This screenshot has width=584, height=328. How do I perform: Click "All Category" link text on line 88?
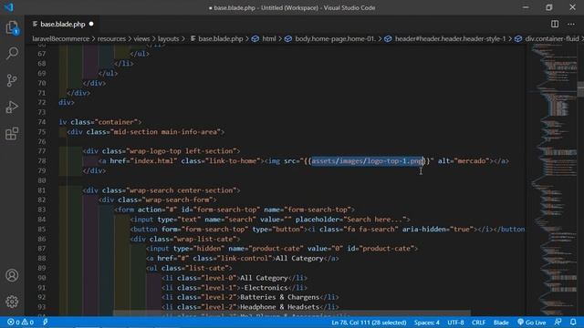(x=299, y=259)
